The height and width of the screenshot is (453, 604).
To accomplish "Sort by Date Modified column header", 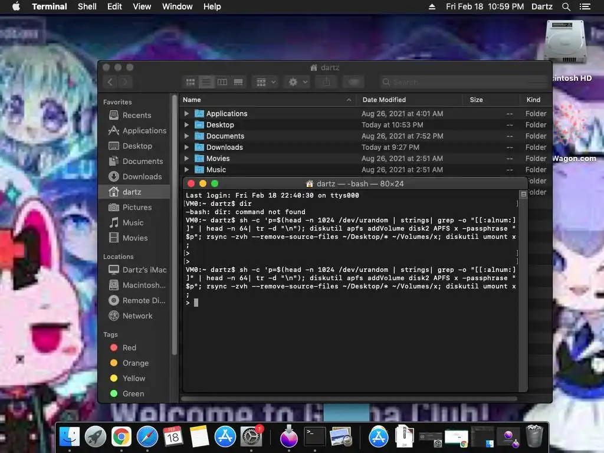I will 409,100.
